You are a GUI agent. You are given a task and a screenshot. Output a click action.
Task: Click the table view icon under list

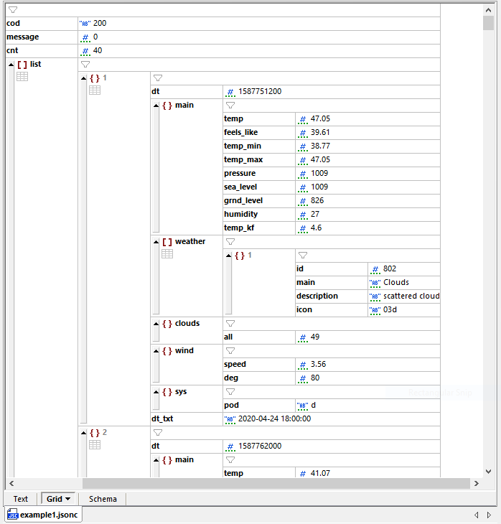[22, 77]
